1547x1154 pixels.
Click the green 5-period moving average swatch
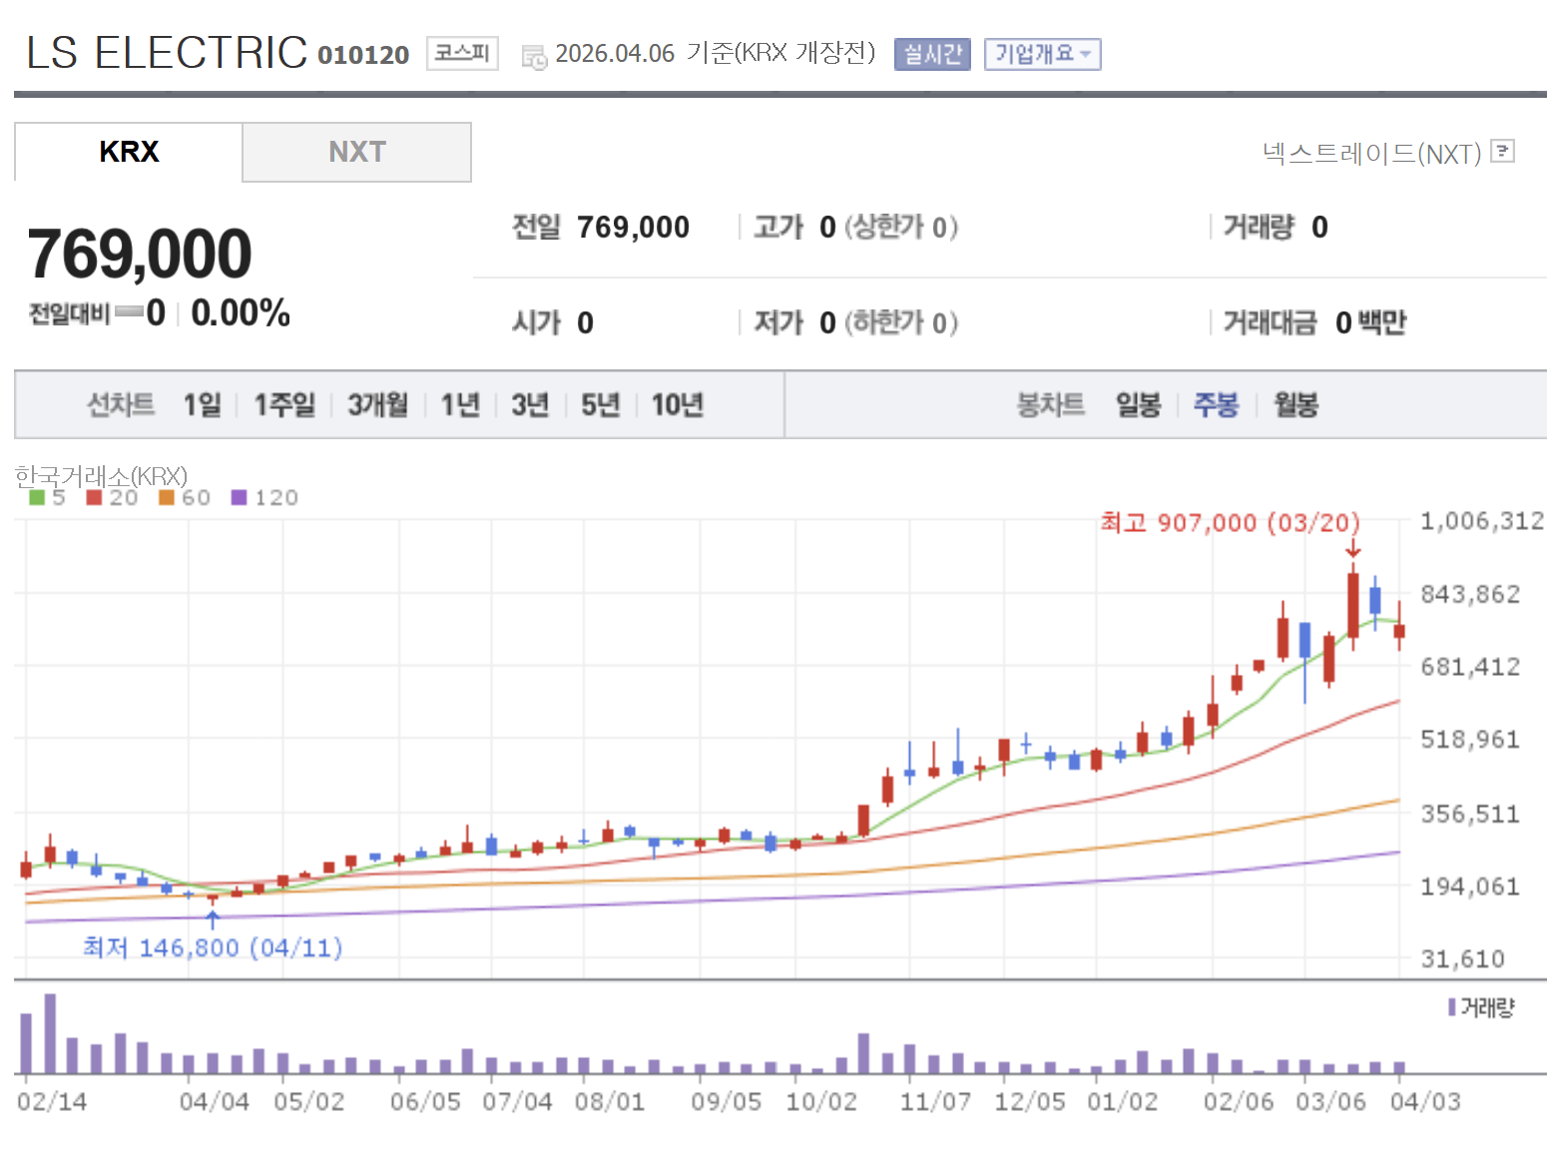point(37,497)
